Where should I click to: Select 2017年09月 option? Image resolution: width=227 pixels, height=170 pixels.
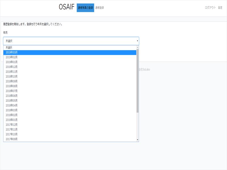coord(70,139)
